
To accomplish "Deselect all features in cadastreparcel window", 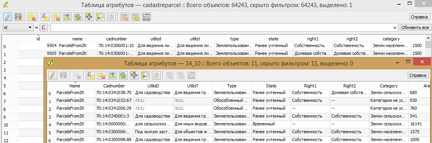I will (x=56, y=17).
